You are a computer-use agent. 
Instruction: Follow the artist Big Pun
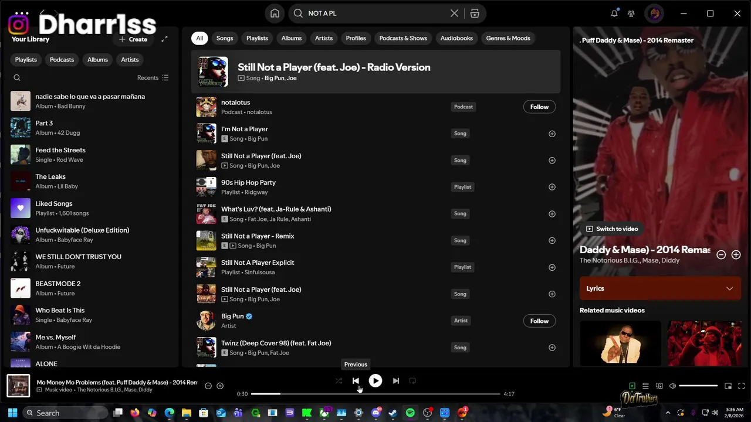(539, 321)
